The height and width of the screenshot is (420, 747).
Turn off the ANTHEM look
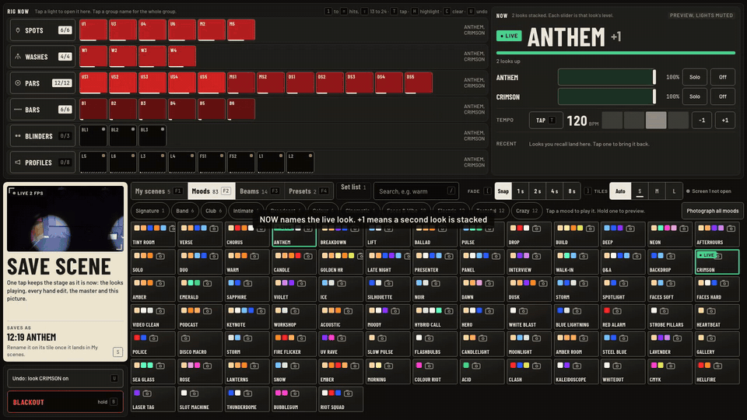click(x=723, y=77)
